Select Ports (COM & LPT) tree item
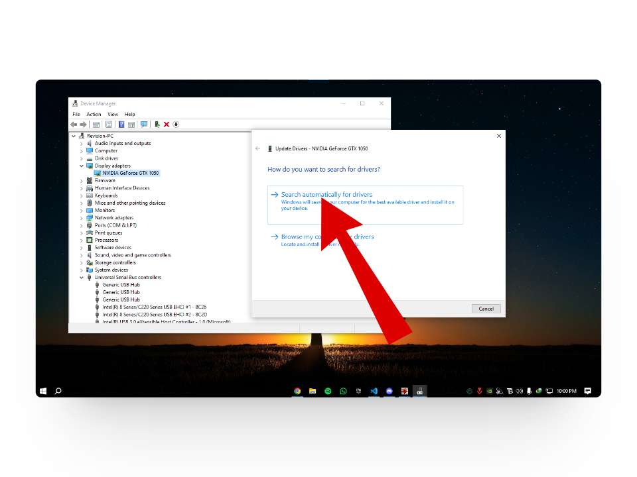 (x=115, y=225)
